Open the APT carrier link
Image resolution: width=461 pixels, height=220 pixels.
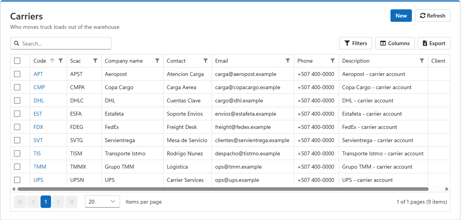[38, 74]
